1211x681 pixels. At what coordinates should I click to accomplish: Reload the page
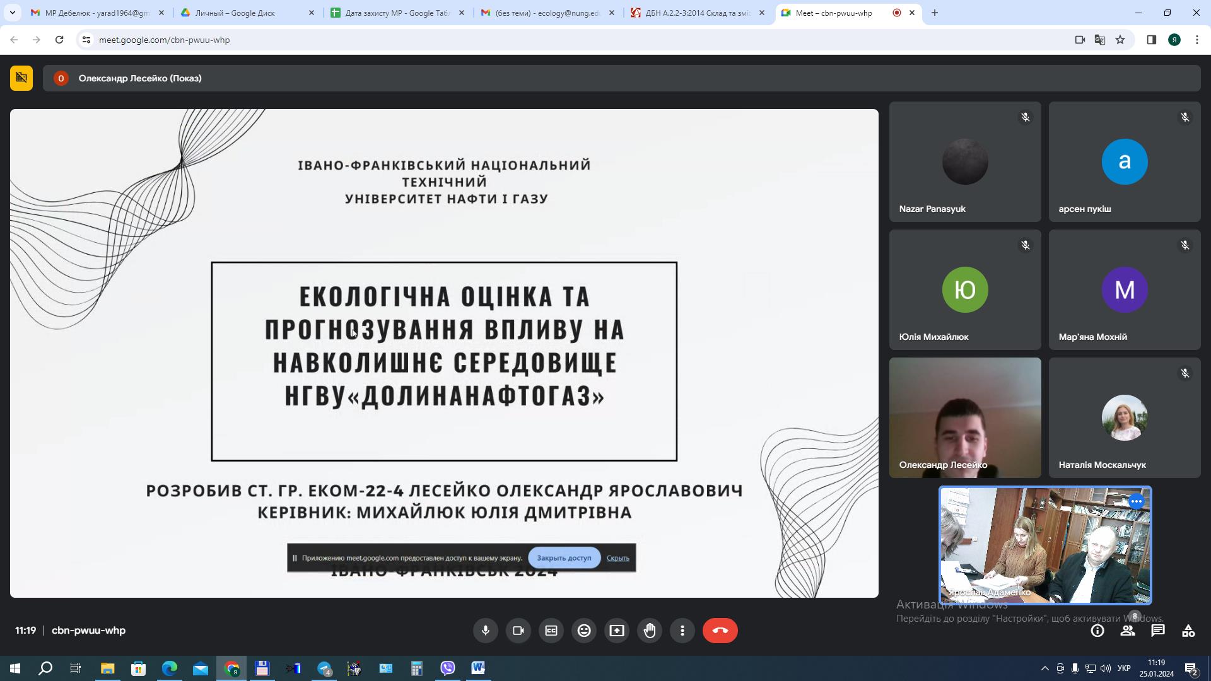pos(59,40)
